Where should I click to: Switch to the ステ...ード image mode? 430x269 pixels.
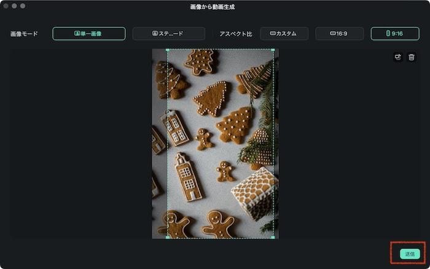169,34
